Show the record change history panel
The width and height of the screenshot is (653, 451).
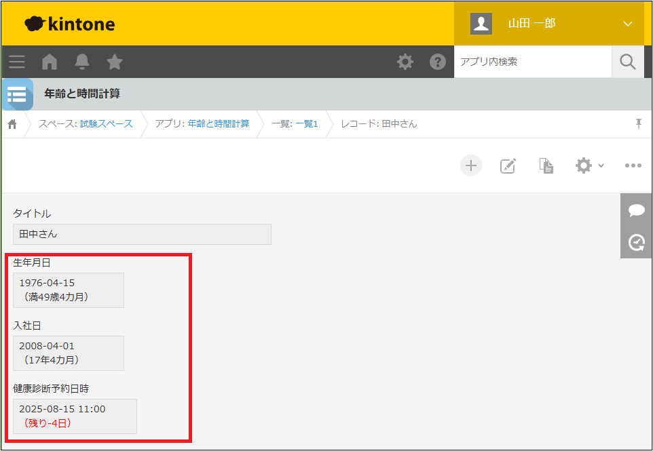coord(636,242)
